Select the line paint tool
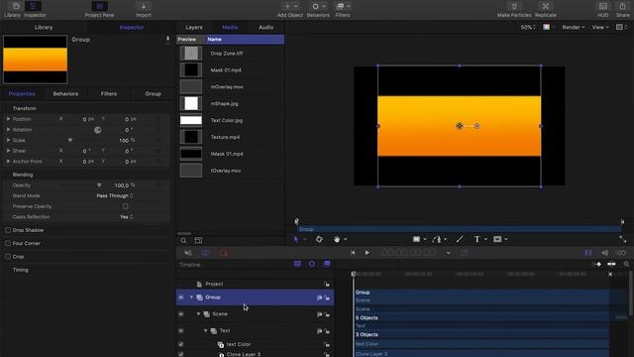Viewport: 634px width, 357px height. pyautogui.click(x=460, y=239)
